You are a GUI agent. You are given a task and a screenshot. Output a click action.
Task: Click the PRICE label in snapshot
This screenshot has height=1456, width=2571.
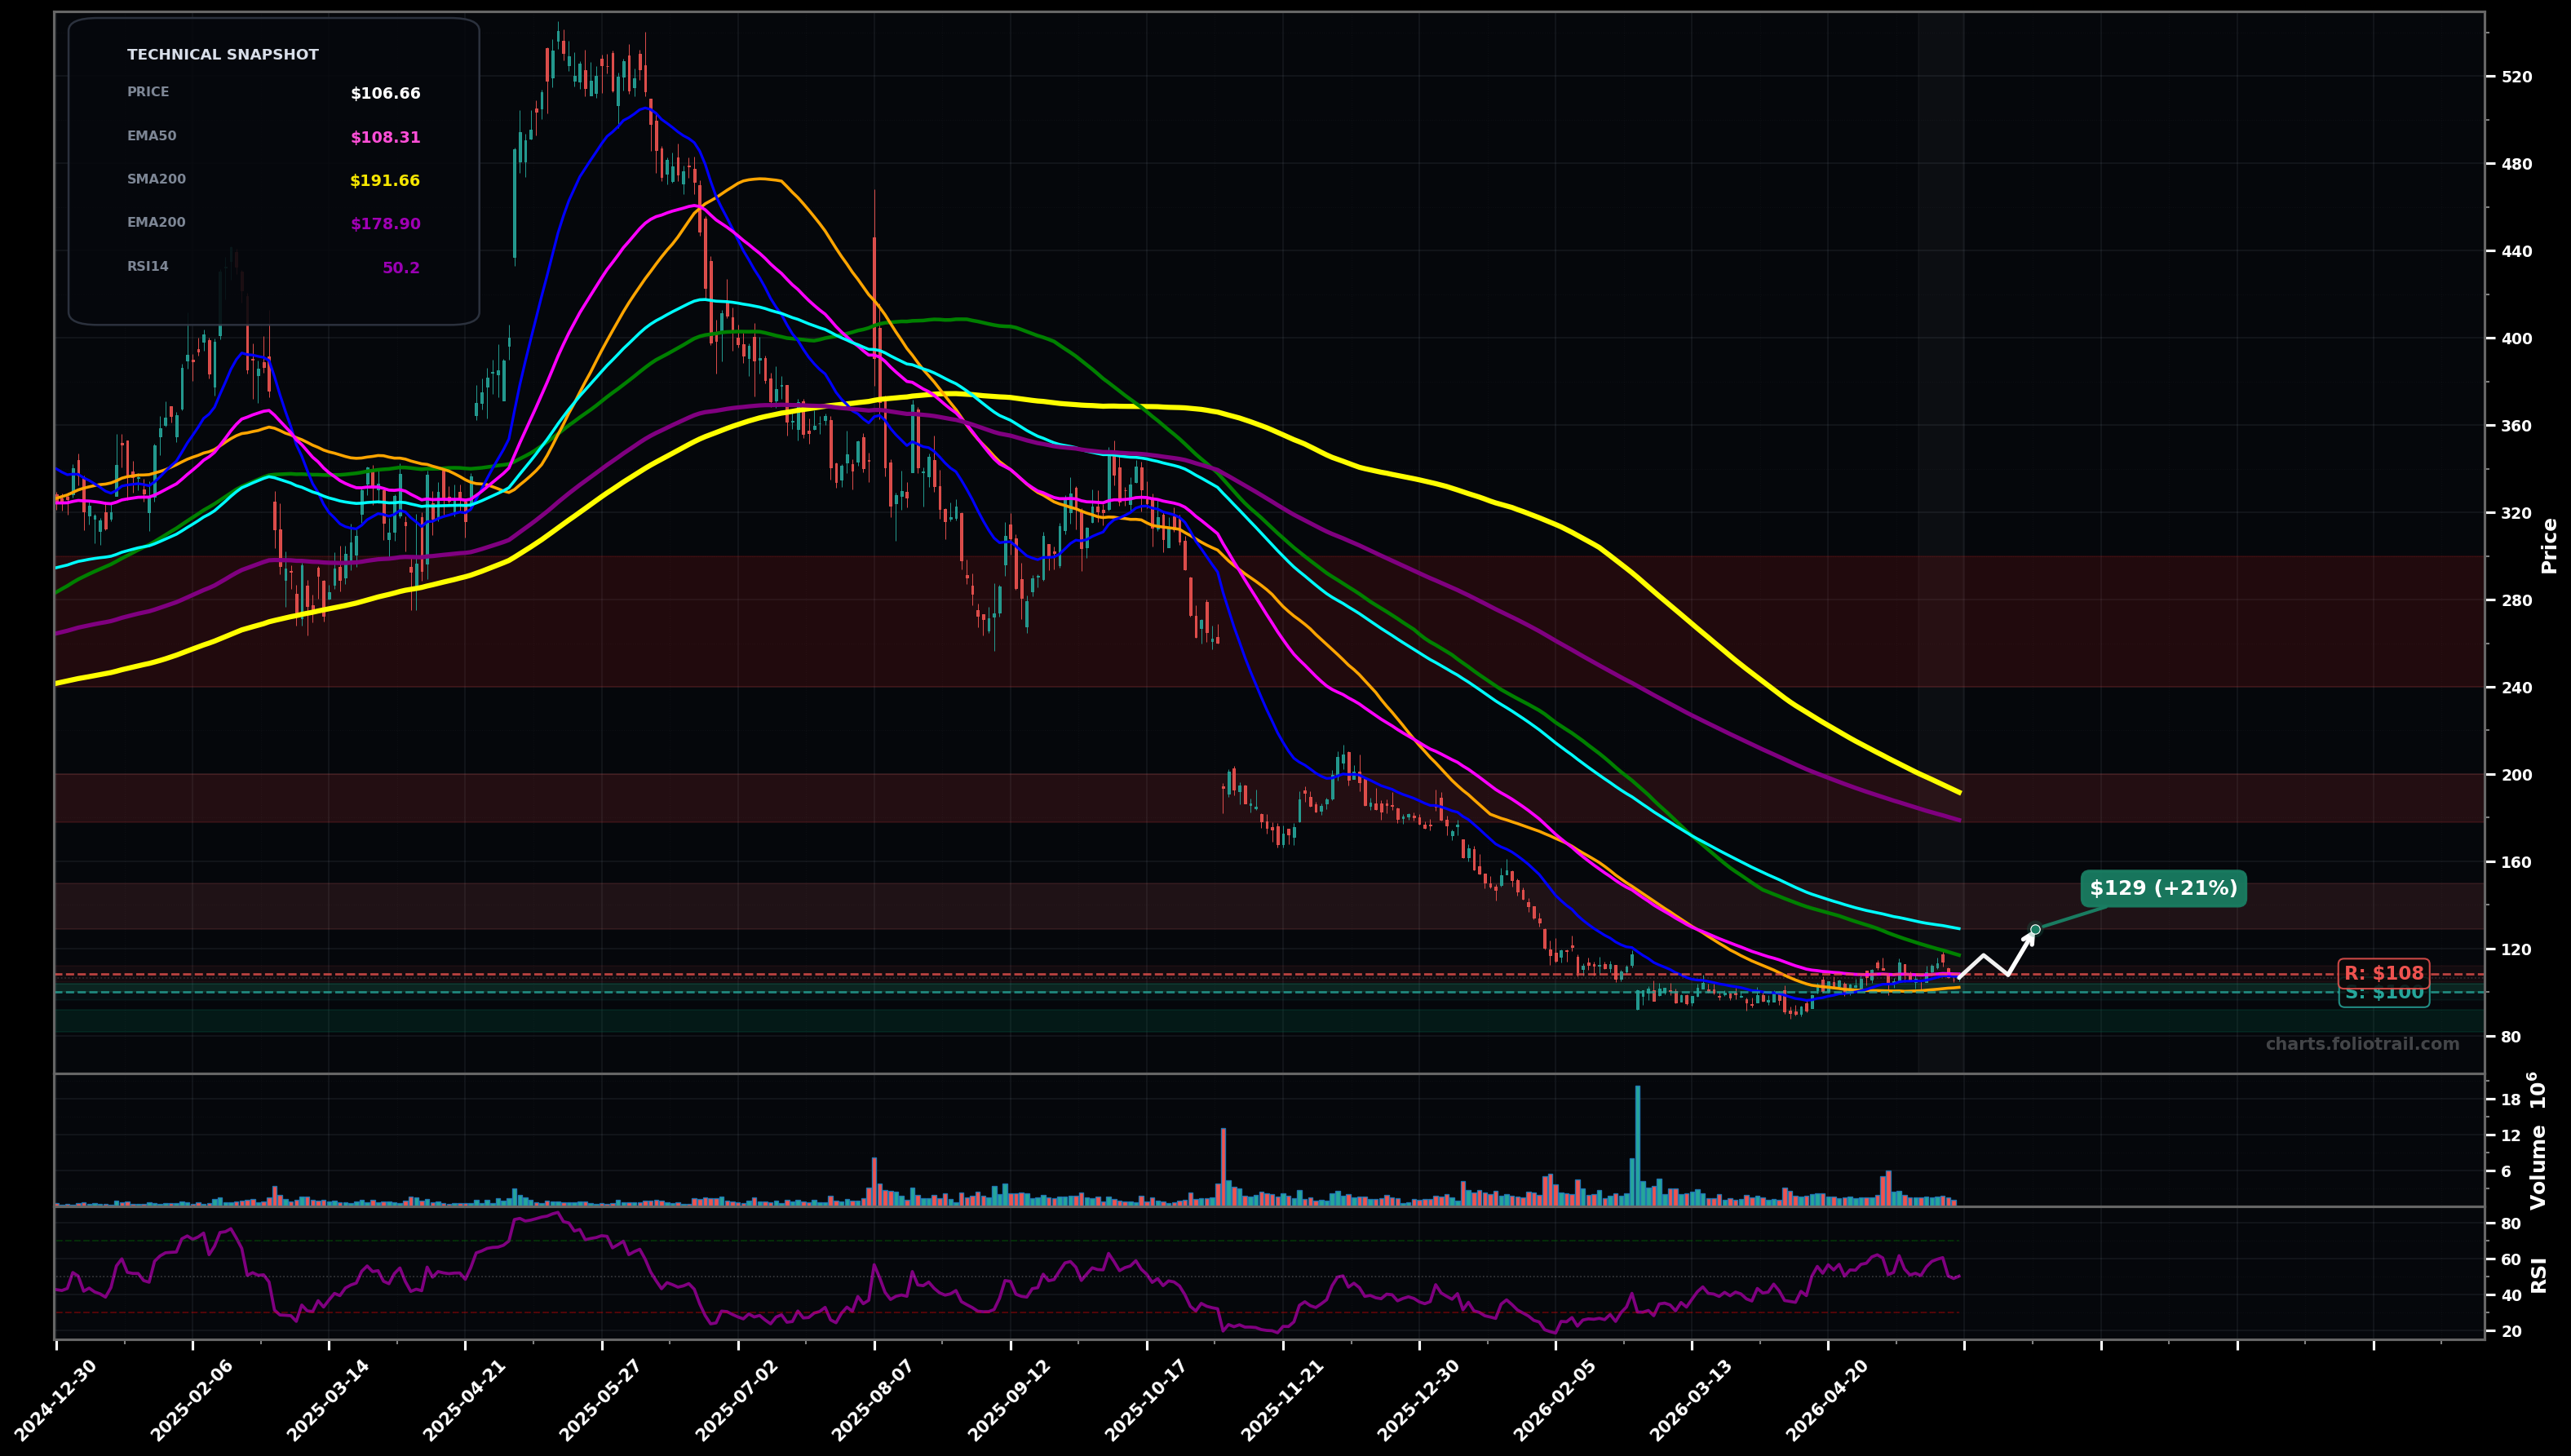coord(148,92)
